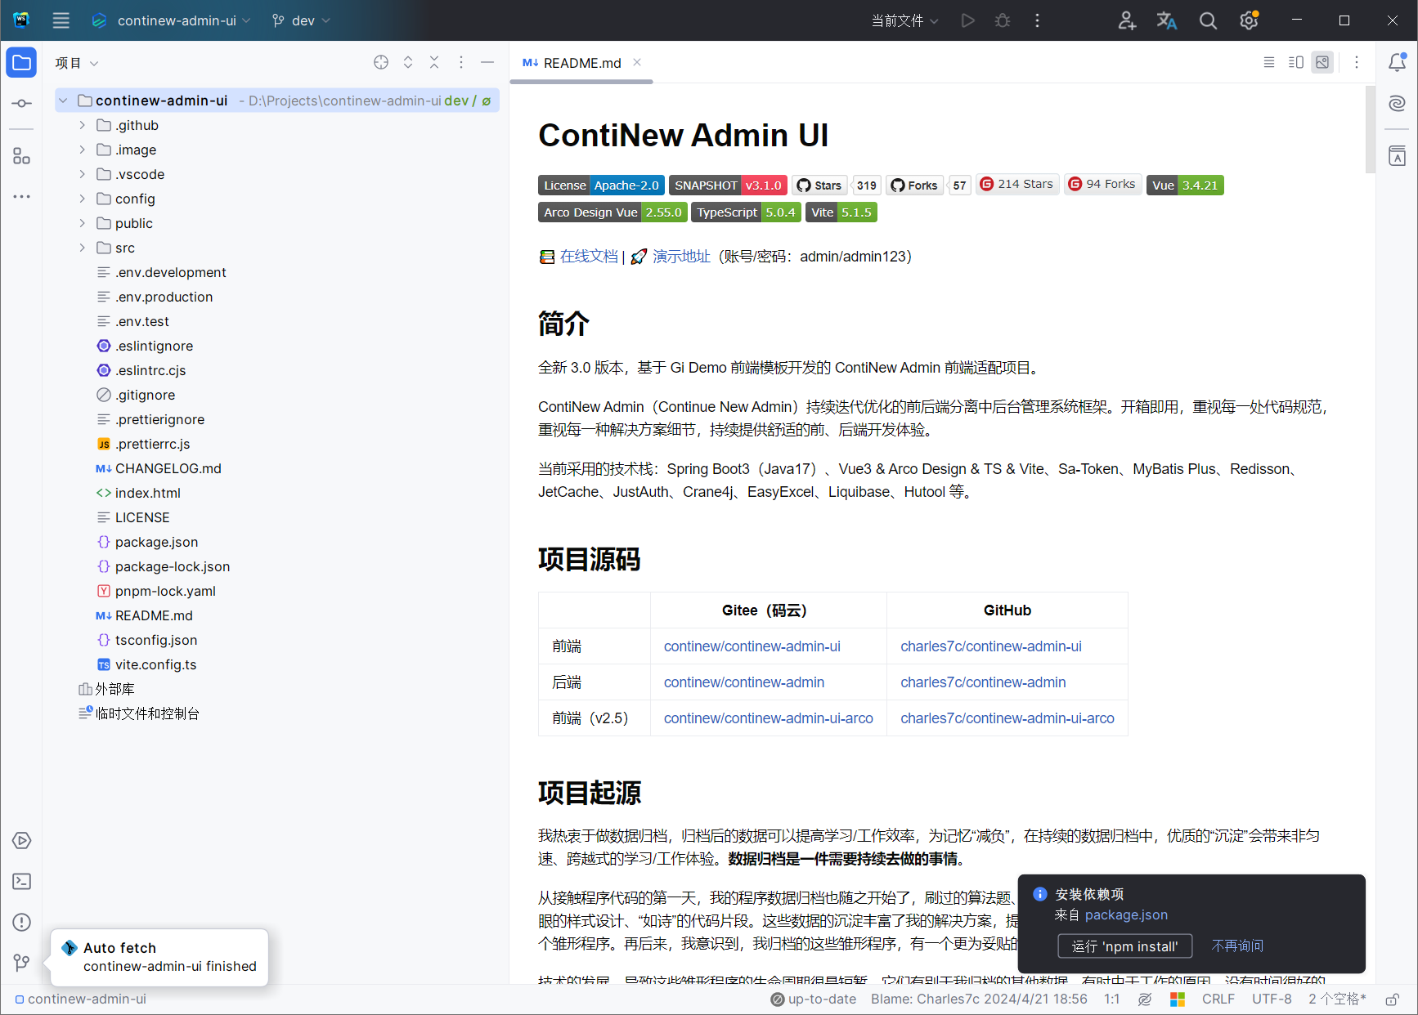Open the Project tool window
Screen dimensions: 1418x1015
point(21,63)
